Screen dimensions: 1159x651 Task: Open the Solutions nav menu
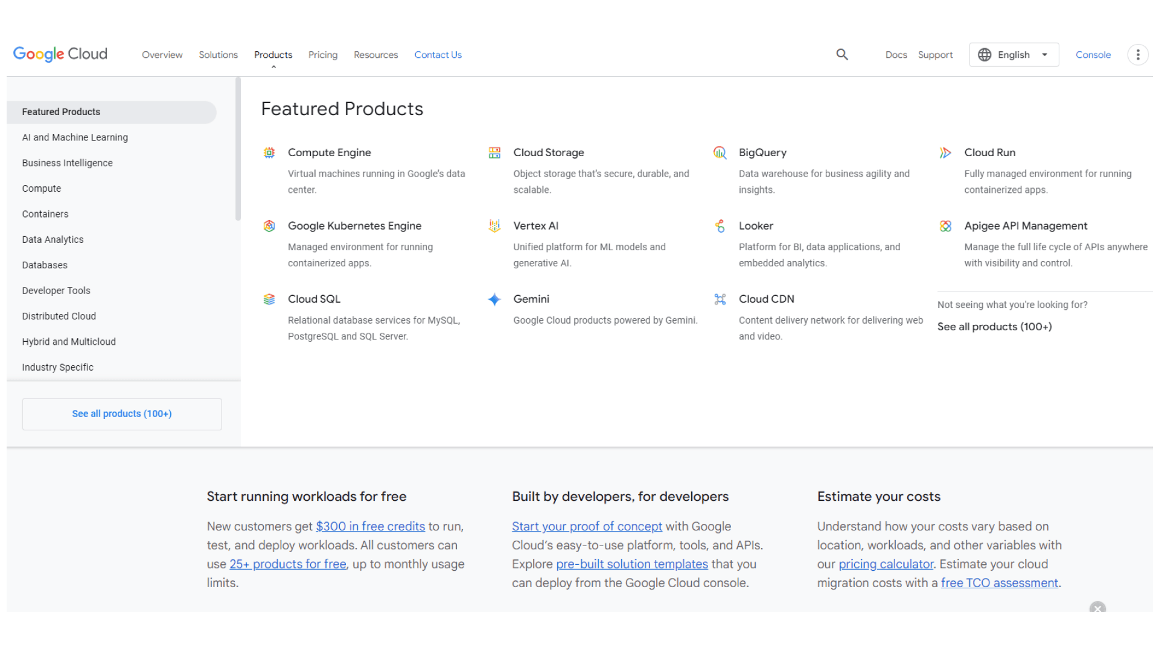pyautogui.click(x=218, y=55)
